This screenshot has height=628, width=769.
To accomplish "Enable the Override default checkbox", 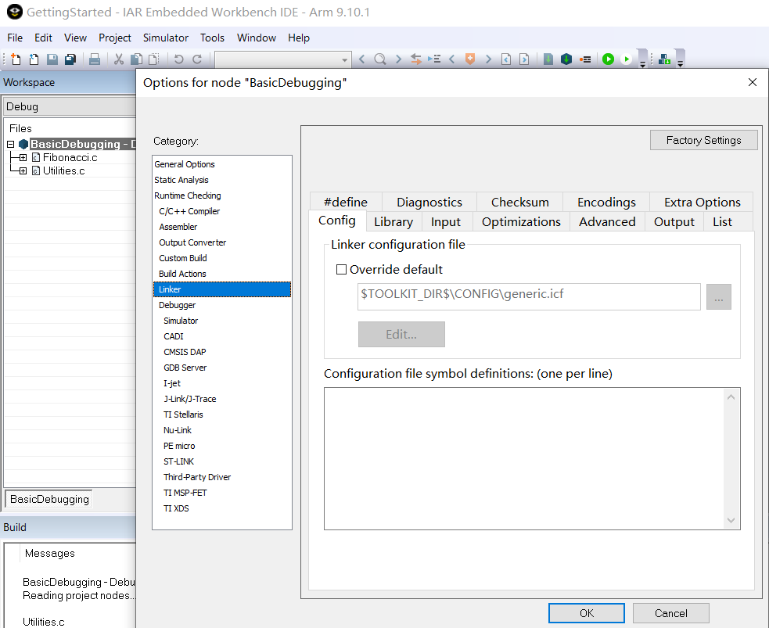I will click(341, 270).
